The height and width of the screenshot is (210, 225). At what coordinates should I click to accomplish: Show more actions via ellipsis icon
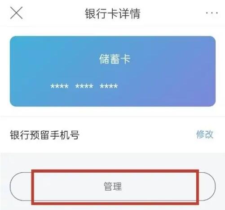click(x=212, y=13)
